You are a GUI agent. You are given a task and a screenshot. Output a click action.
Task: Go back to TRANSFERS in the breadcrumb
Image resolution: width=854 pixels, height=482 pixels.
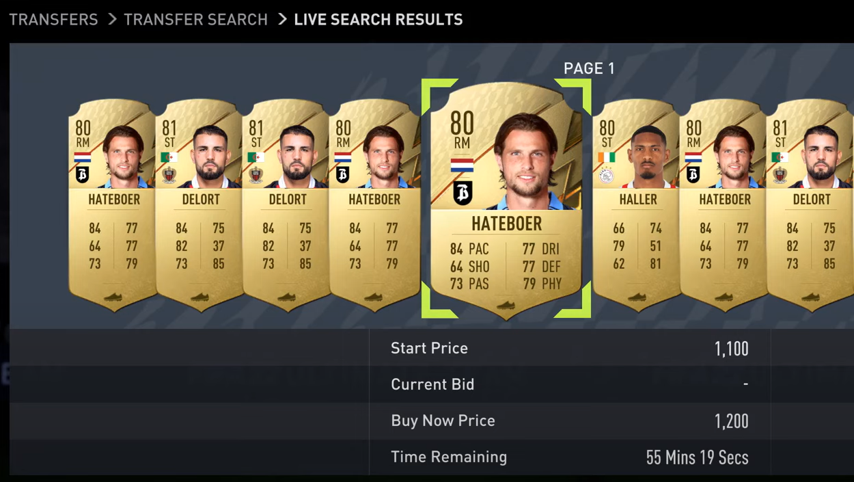[x=53, y=20]
